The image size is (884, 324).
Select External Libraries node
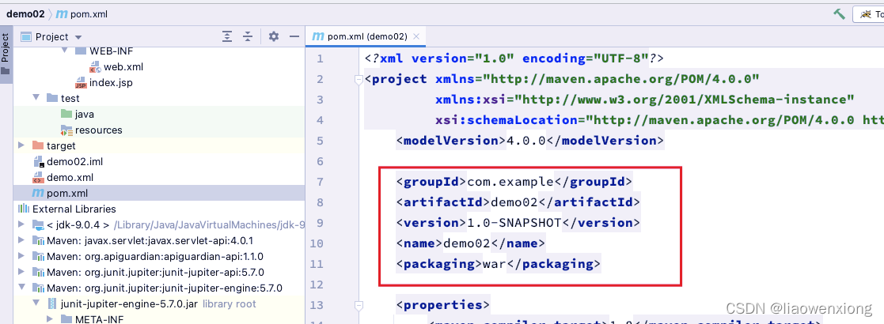(74, 209)
